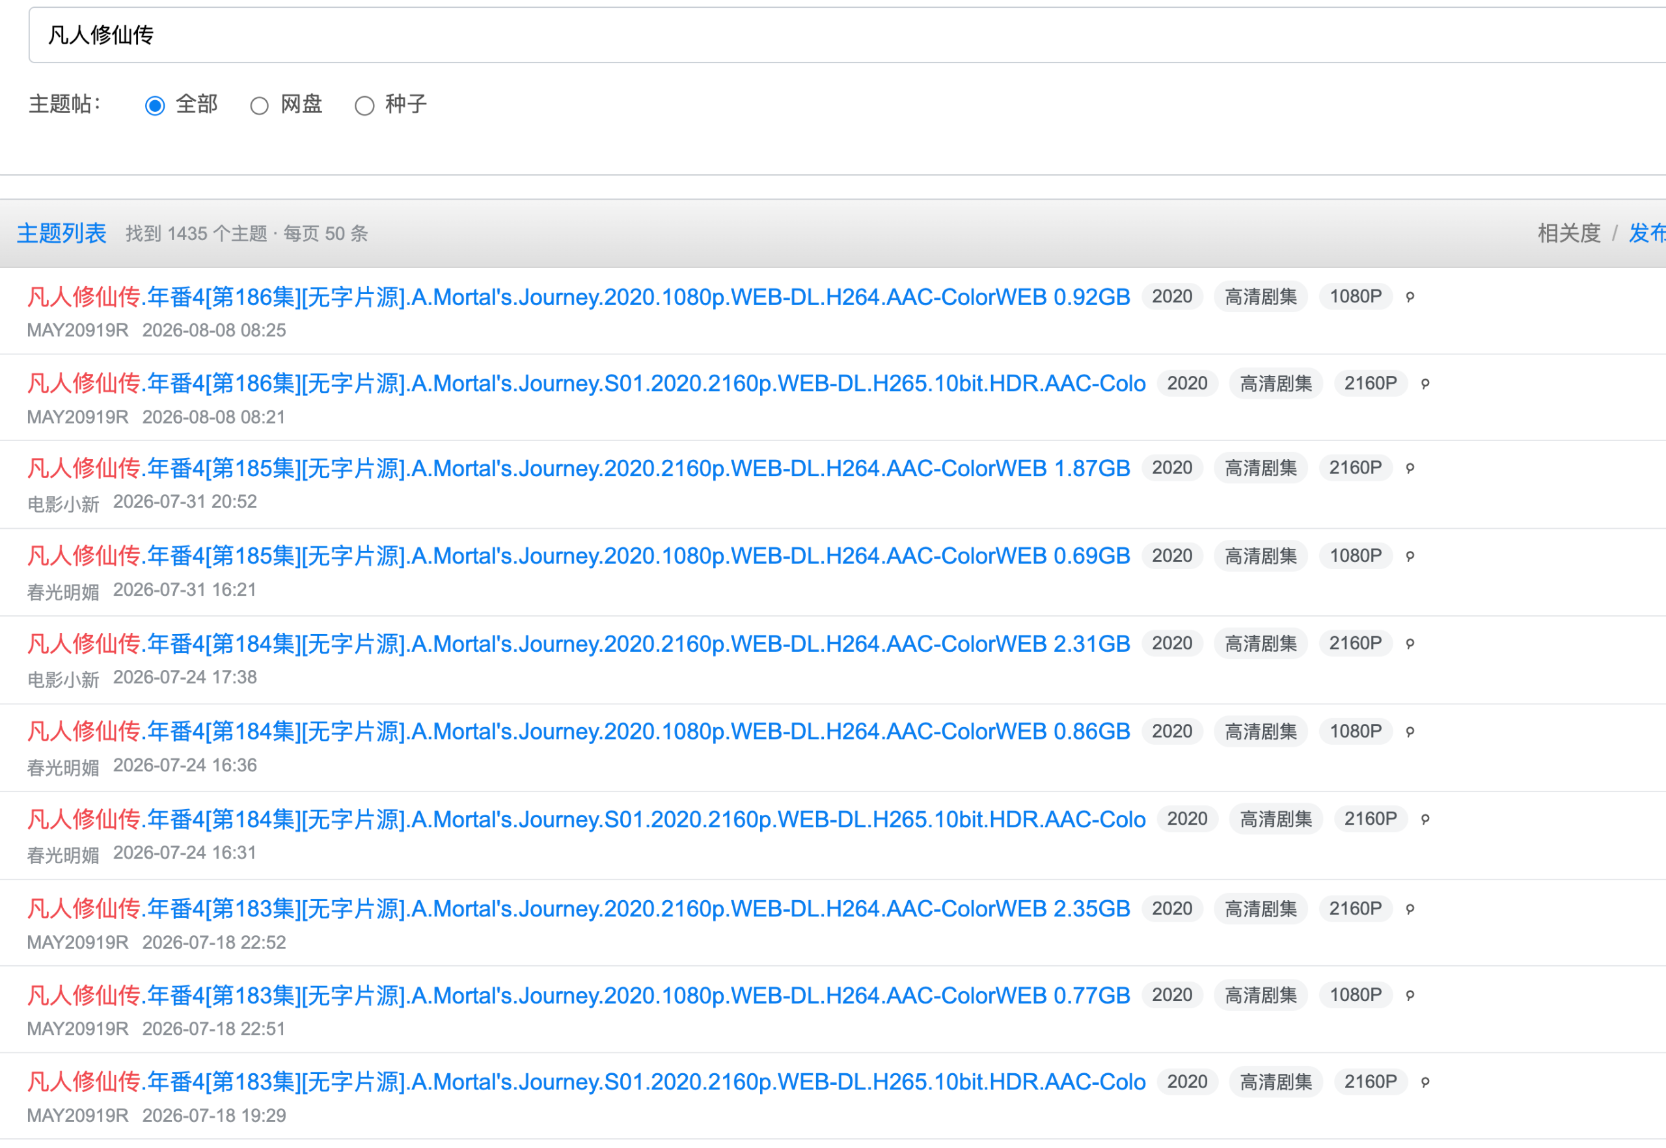The height and width of the screenshot is (1148, 1666).
Task: Open author MAY20919R posted at 08:25
Action: (77, 331)
